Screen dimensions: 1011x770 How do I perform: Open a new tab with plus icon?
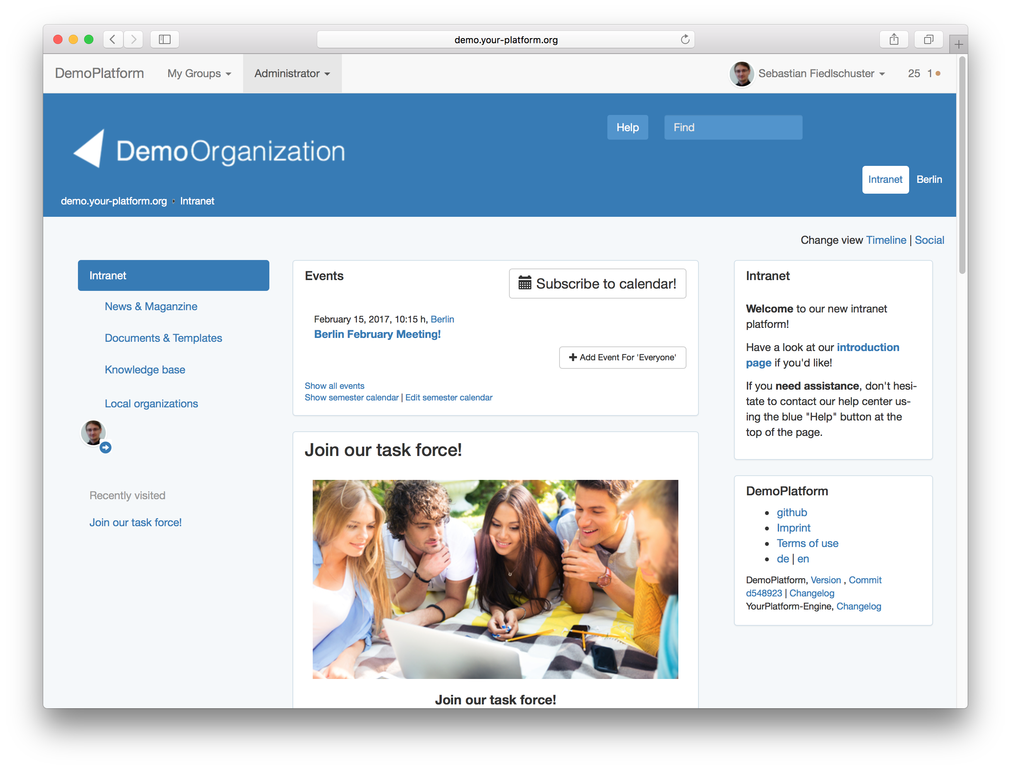coord(958,44)
